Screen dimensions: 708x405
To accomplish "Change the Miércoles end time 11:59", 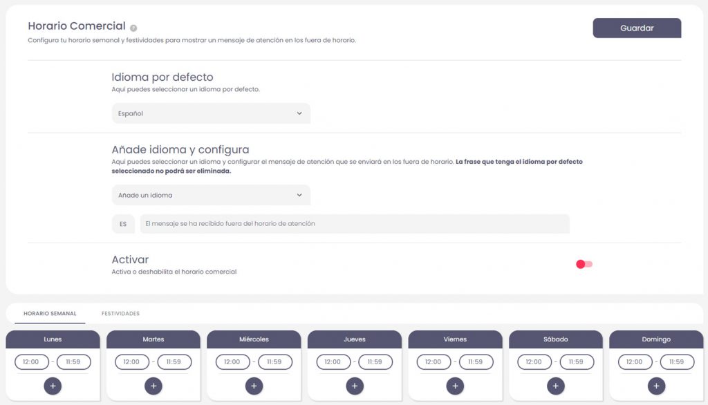I will pos(274,362).
